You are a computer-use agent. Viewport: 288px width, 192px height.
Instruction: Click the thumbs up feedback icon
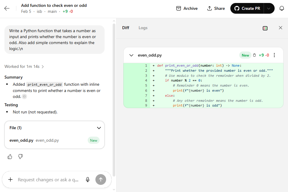(10, 157)
